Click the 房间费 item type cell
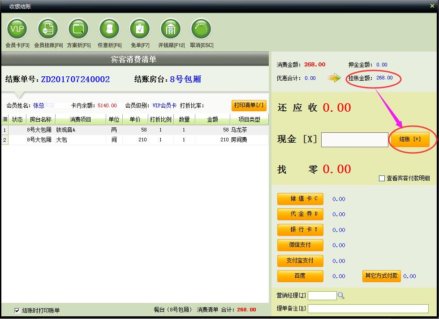The height and width of the screenshot is (319, 439). (239, 140)
